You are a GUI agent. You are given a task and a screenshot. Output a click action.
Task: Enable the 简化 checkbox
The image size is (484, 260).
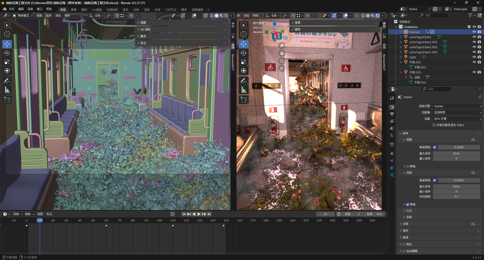pos(404,244)
